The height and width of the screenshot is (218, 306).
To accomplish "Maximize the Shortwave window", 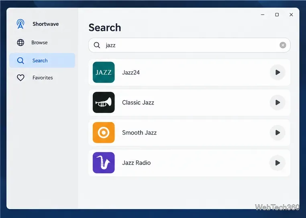I will click(277, 14).
